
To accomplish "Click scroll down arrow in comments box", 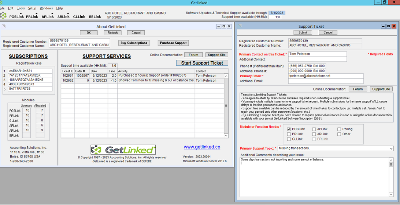I will pos(391,194).
